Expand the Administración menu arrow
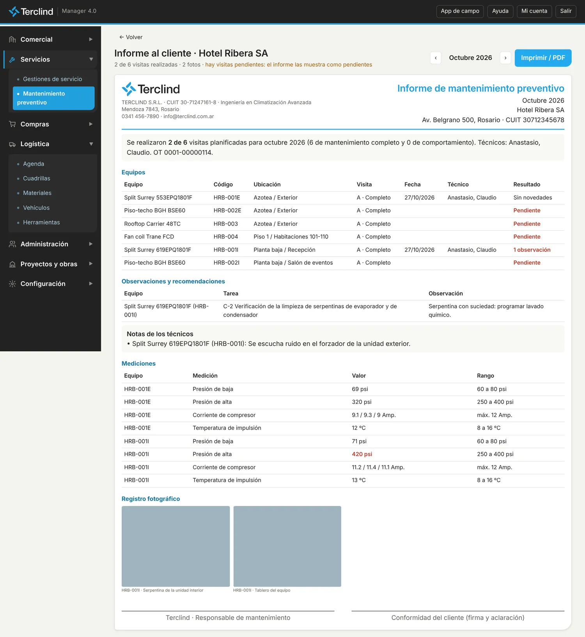Screen dimensions: 585x637 (91, 244)
